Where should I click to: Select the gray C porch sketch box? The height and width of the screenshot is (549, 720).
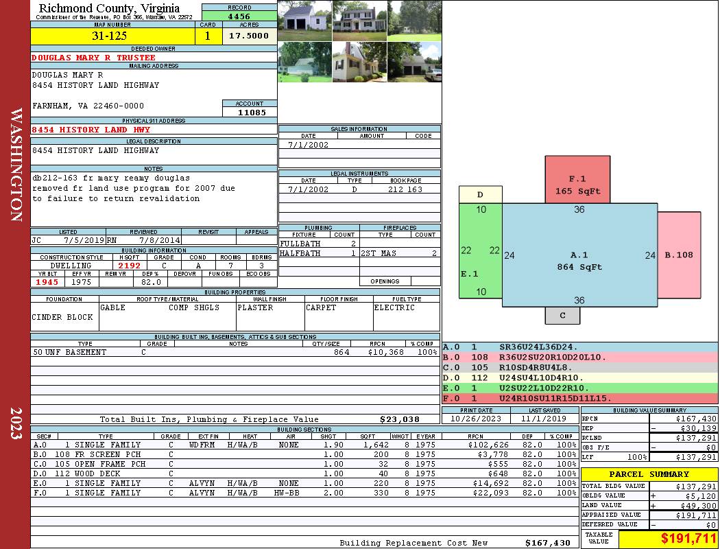pyautogui.click(x=562, y=316)
